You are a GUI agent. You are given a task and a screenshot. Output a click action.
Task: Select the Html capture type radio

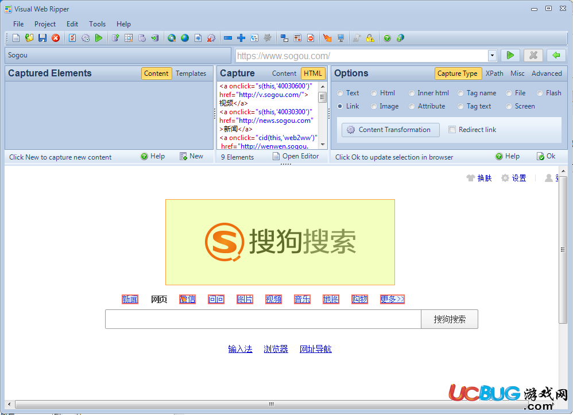point(374,93)
